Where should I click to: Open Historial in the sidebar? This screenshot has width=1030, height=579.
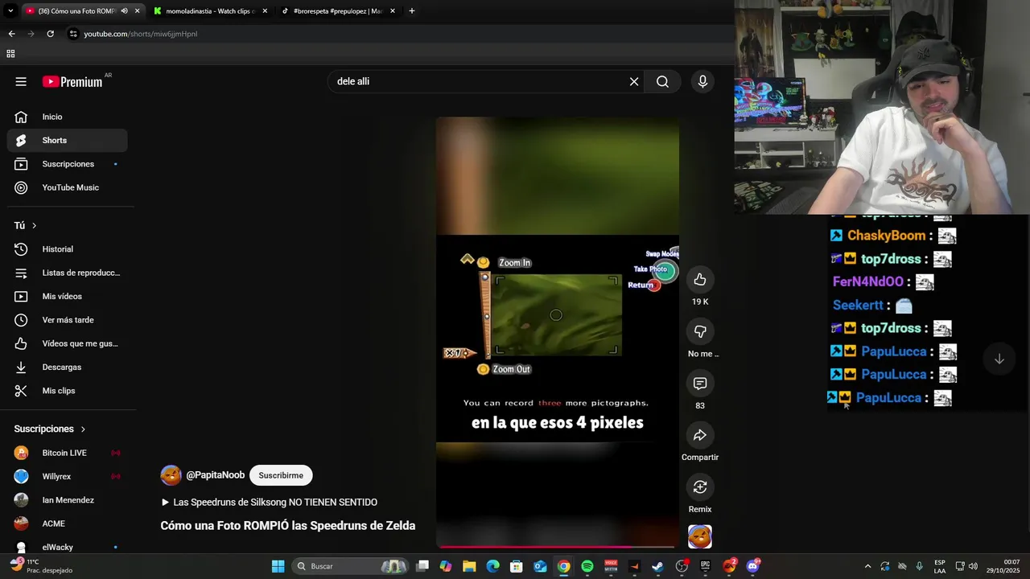pos(68,249)
